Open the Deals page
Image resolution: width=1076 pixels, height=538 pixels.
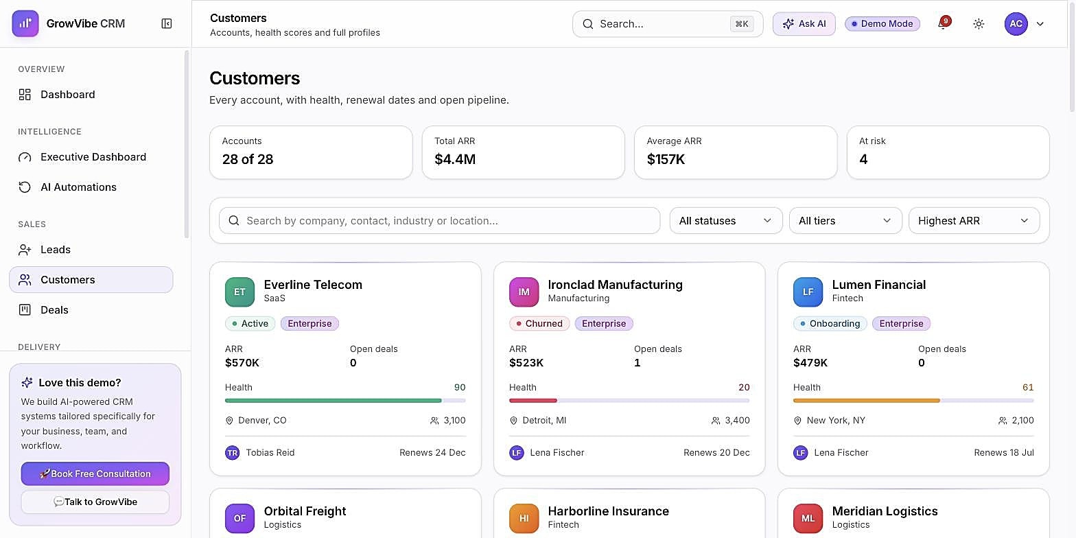point(91,310)
